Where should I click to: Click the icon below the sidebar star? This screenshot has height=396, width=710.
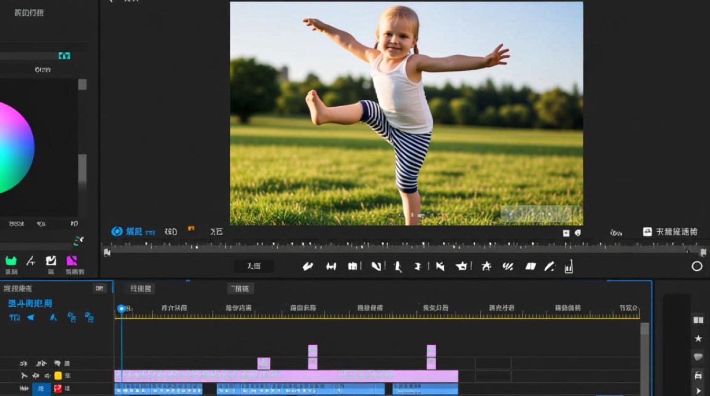[698, 357]
